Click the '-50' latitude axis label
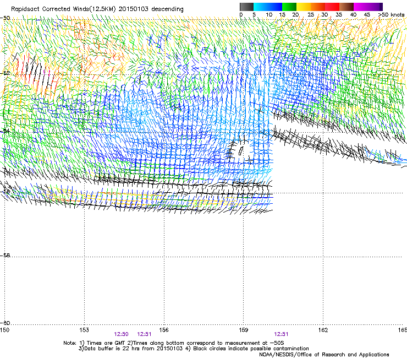This screenshot has height=358, width=407. pos(5,18)
